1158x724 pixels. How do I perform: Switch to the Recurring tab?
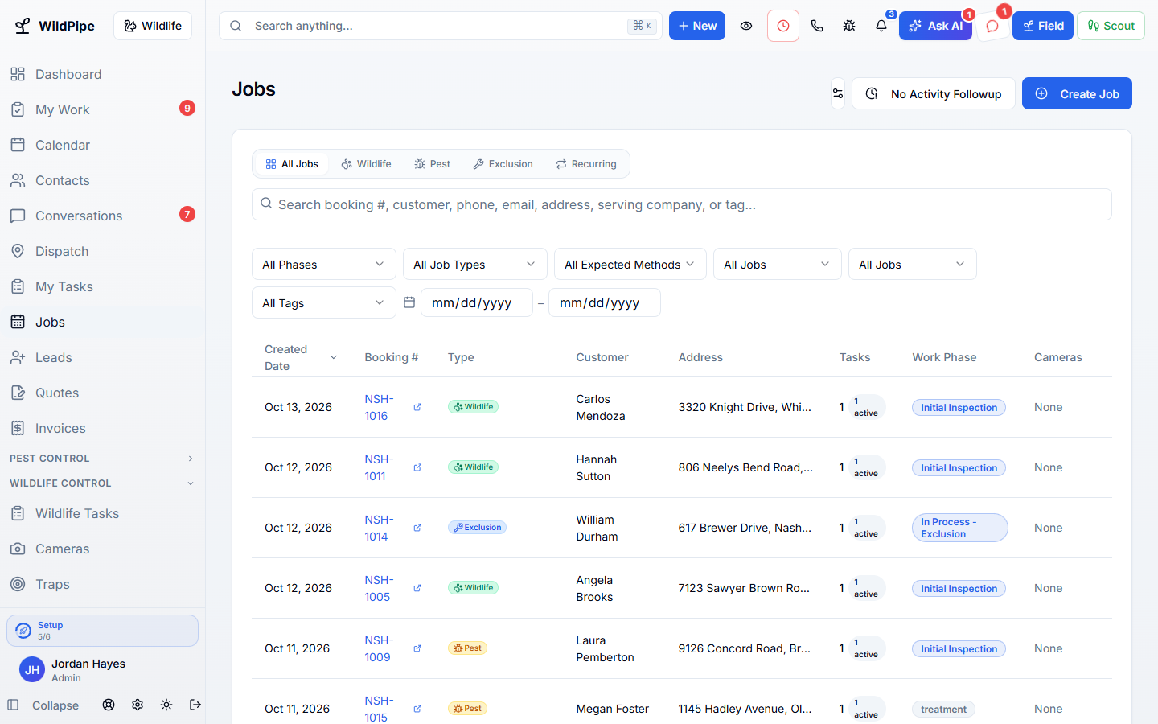tap(586, 164)
